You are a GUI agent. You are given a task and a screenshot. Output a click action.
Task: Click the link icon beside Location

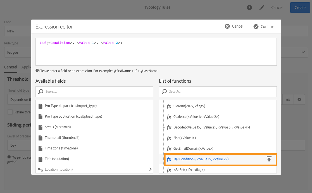pos(40,170)
